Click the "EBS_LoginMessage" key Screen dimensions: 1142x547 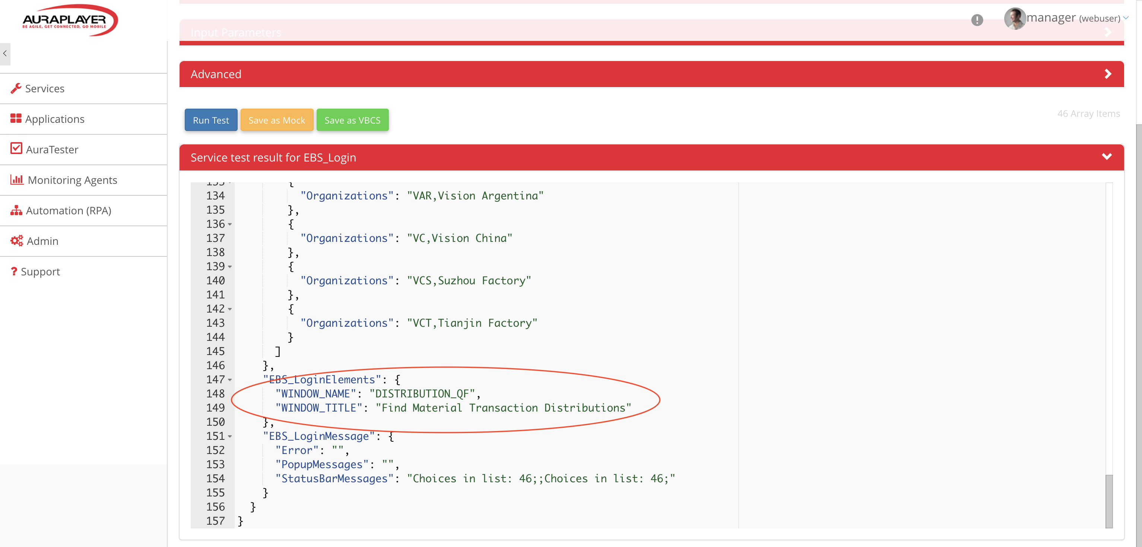pyautogui.click(x=319, y=436)
